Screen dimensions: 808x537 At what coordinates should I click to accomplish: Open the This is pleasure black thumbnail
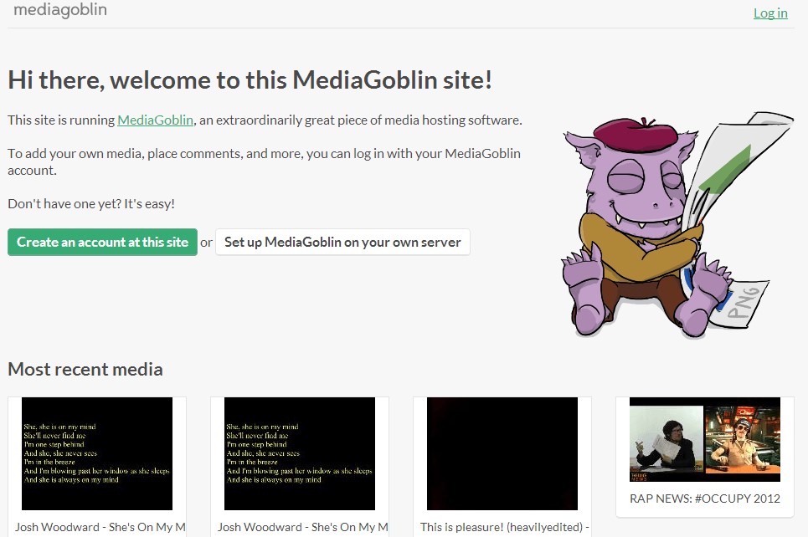502,453
